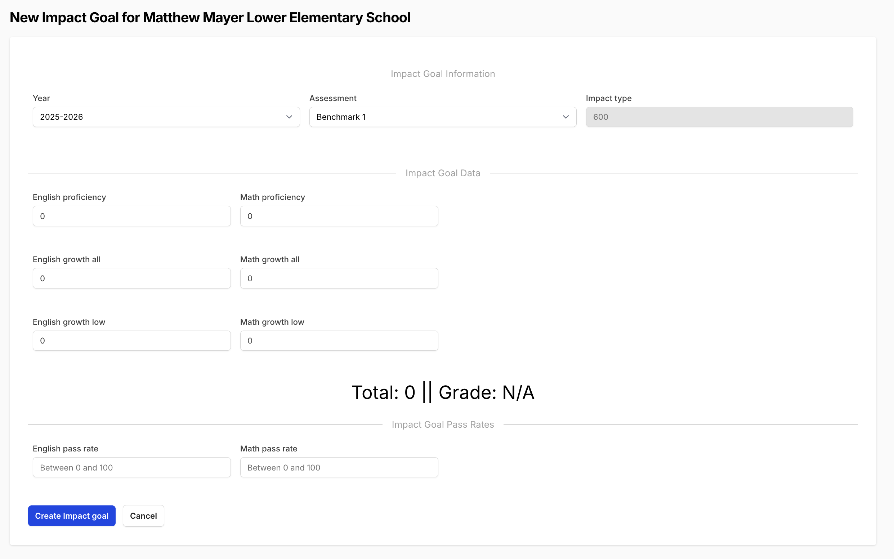The image size is (894, 559).
Task: Select the English growth low input
Action: tap(131, 341)
